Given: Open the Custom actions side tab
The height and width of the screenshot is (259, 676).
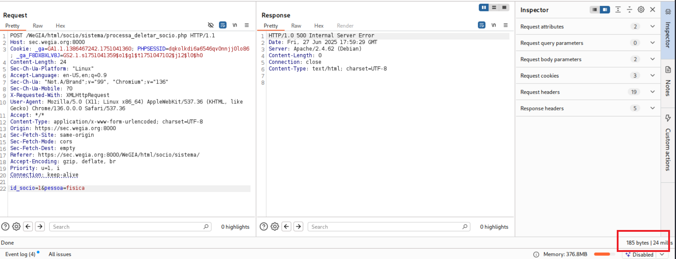Looking at the screenshot, I should pos(668,145).
